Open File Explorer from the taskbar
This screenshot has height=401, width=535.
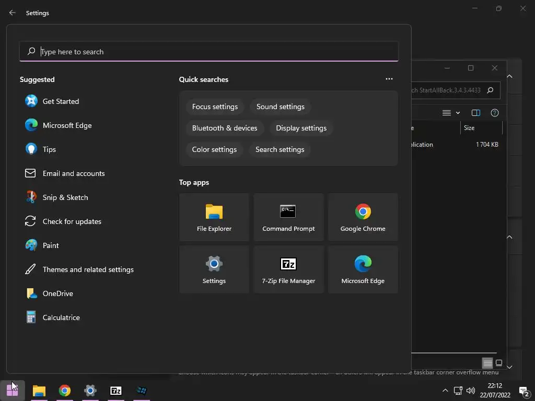[x=39, y=391]
